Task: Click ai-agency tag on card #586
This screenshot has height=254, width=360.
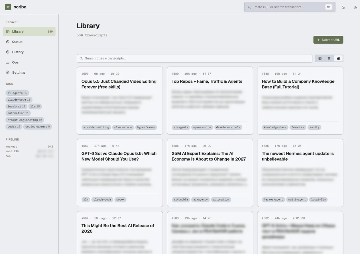Action: [200, 200]
